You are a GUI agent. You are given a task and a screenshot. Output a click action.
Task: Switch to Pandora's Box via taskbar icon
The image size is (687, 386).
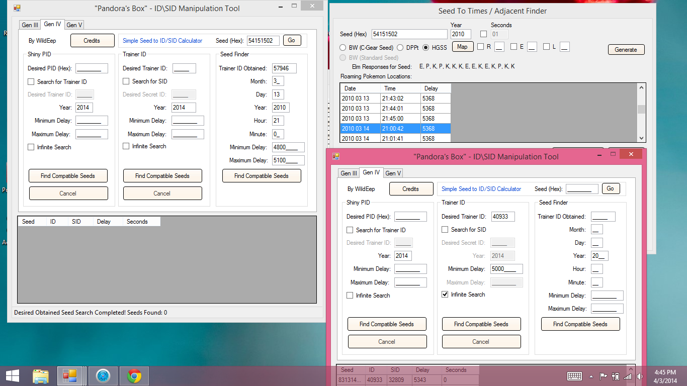coord(69,375)
